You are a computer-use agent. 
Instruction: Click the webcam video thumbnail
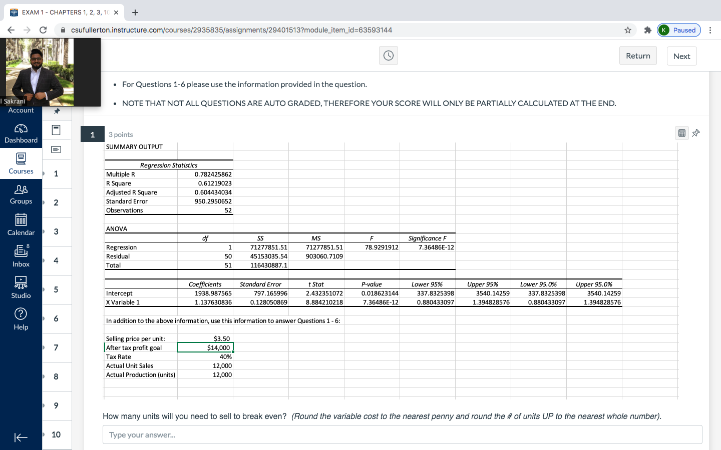50,72
